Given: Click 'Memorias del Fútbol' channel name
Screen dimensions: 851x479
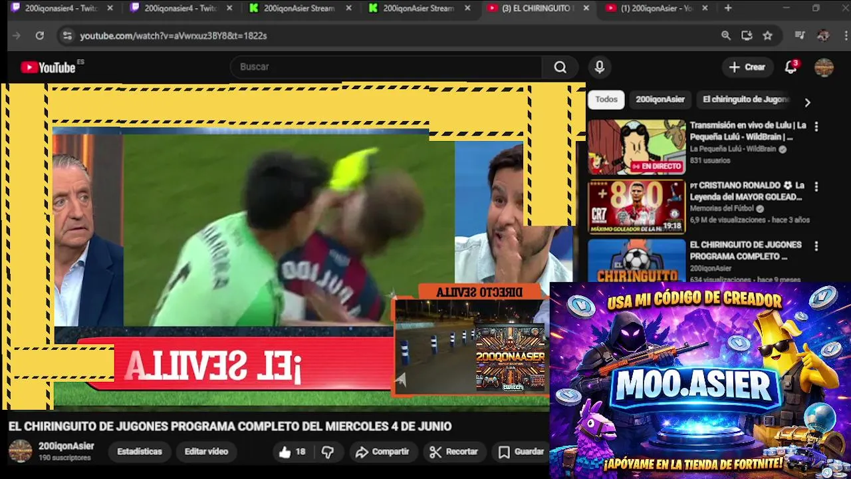Looking at the screenshot, I should click(x=722, y=209).
